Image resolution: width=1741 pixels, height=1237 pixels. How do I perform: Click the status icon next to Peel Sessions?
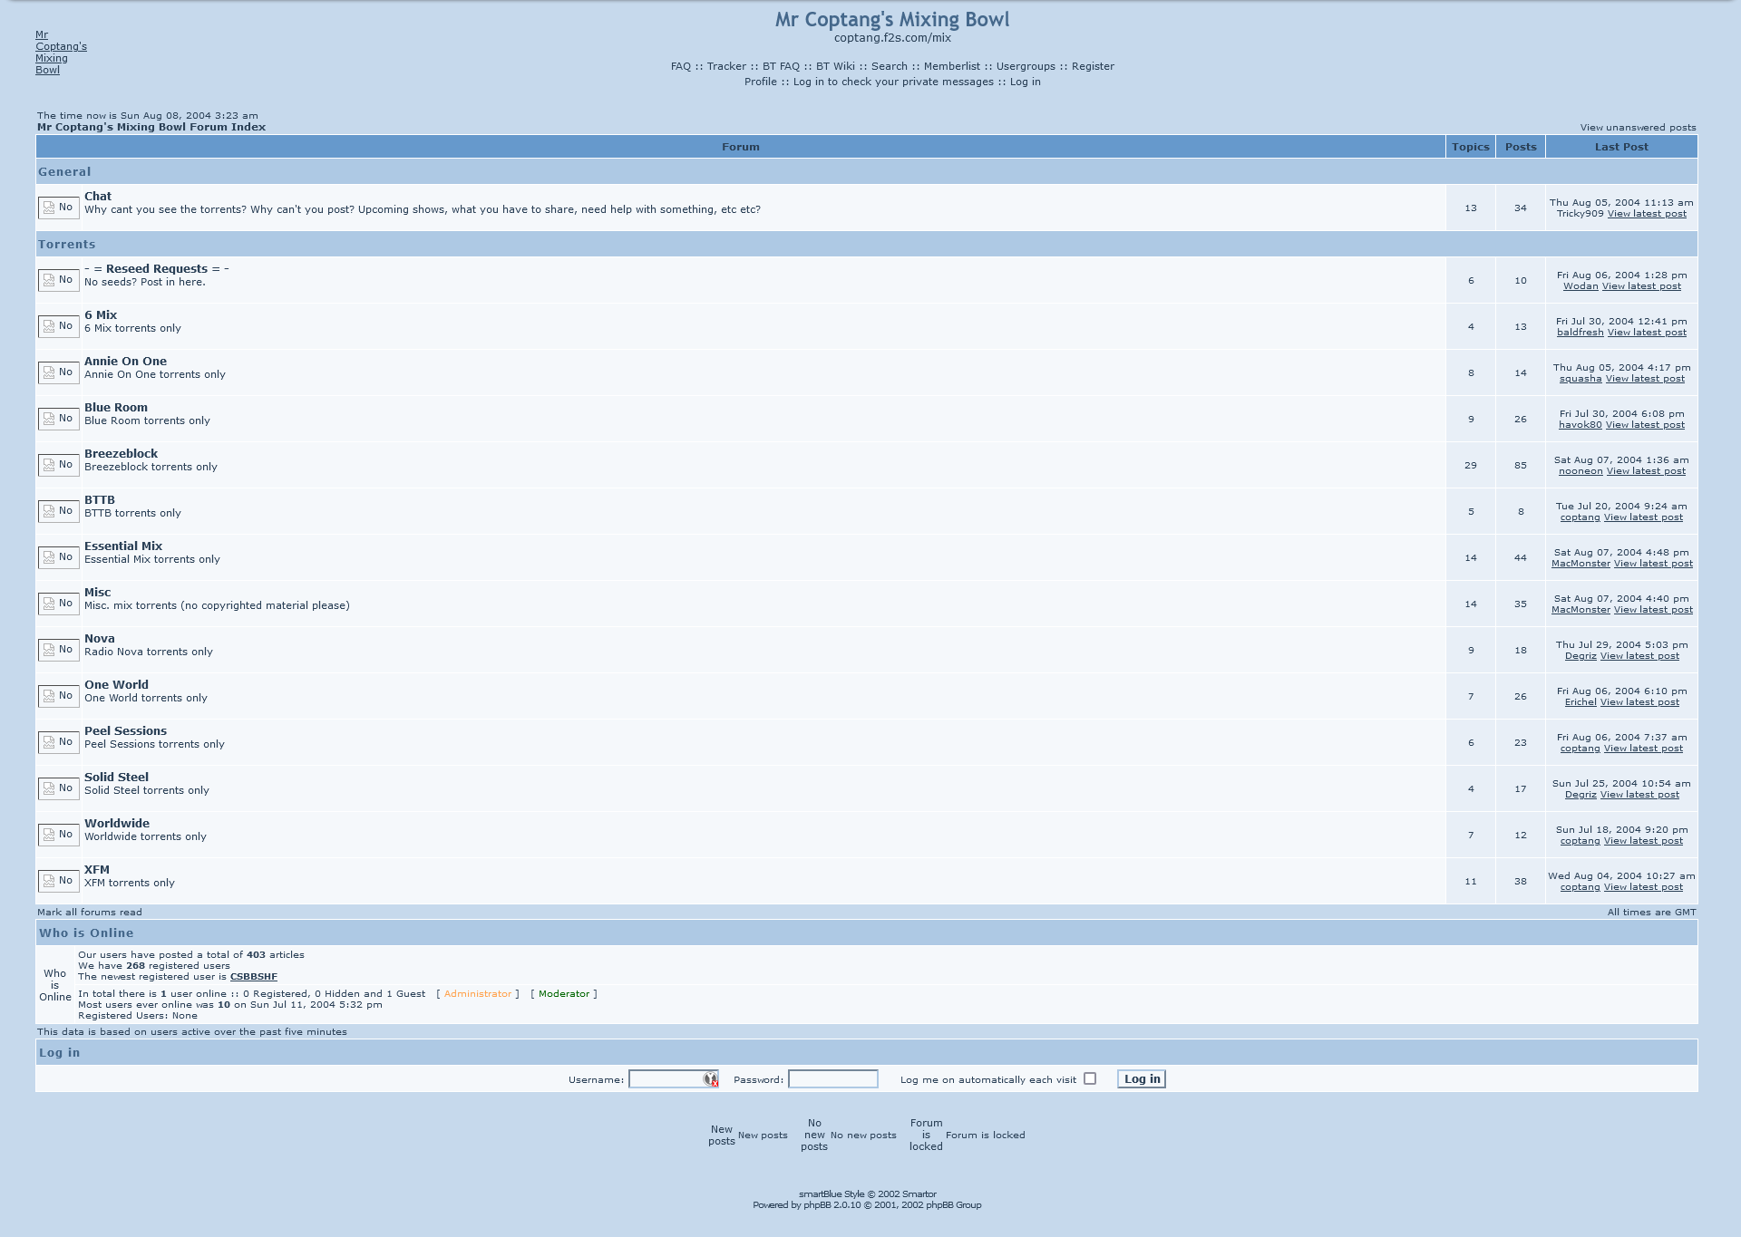[x=58, y=742]
